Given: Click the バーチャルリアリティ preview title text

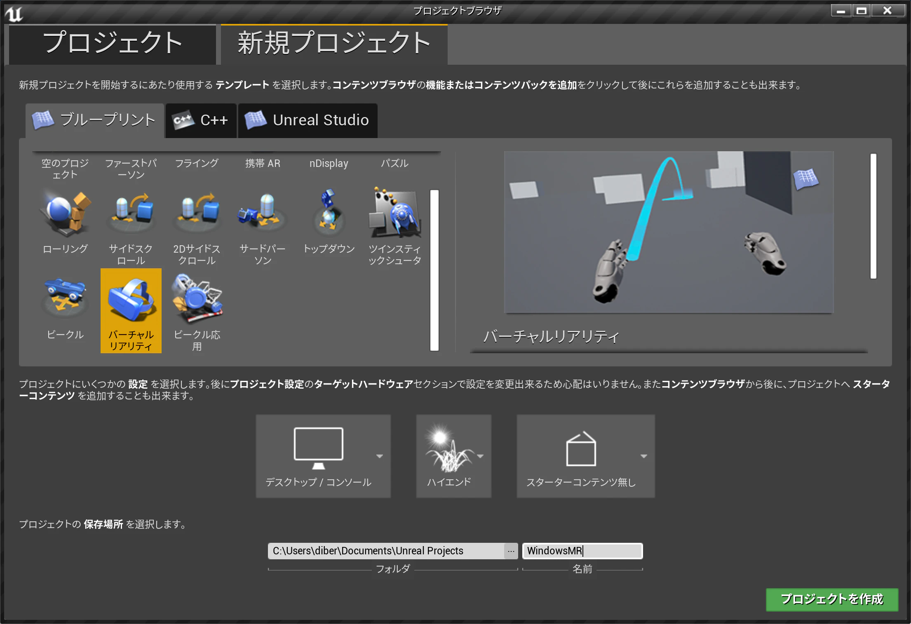Looking at the screenshot, I should click(551, 337).
